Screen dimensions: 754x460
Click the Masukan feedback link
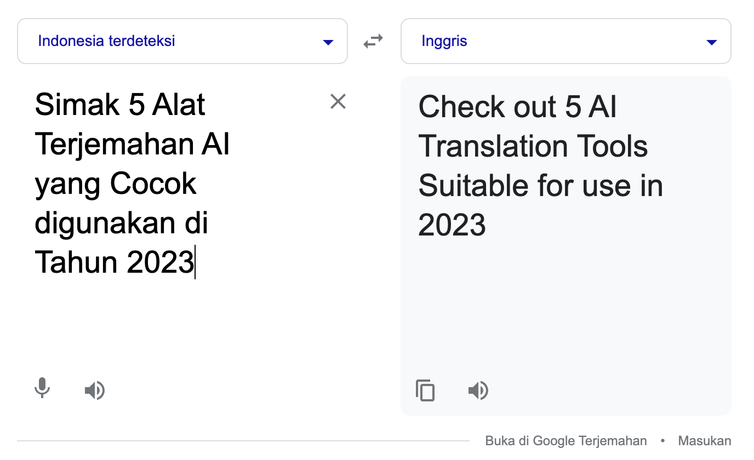(704, 441)
